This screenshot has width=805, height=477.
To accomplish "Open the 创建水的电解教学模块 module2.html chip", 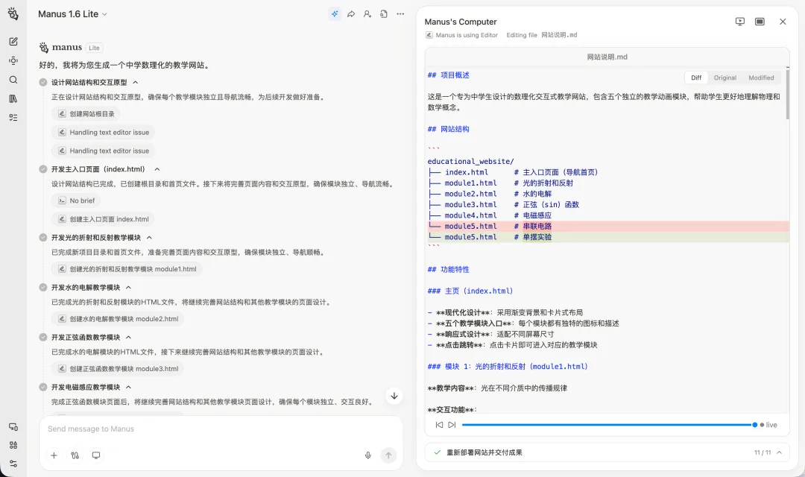I will pos(118,318).
